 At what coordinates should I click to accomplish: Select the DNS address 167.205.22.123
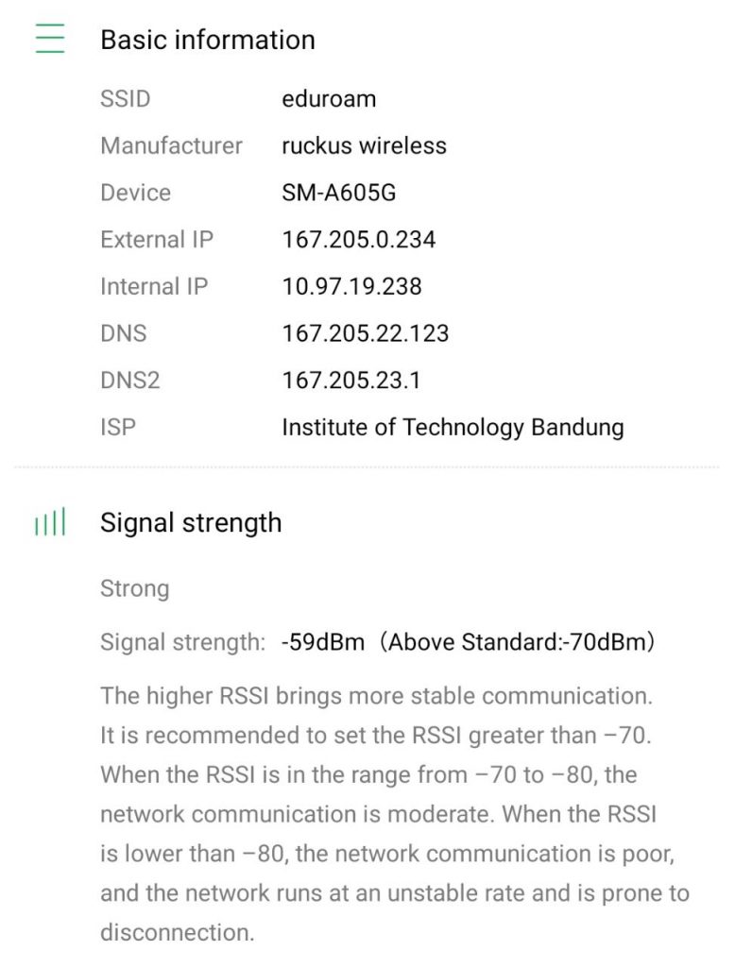point(365,333)
